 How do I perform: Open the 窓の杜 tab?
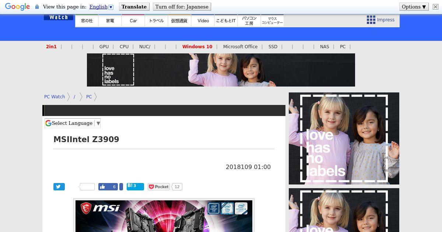tap(87, 21)
